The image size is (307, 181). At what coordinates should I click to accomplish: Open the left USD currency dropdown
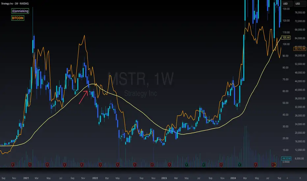pos(287,4)
